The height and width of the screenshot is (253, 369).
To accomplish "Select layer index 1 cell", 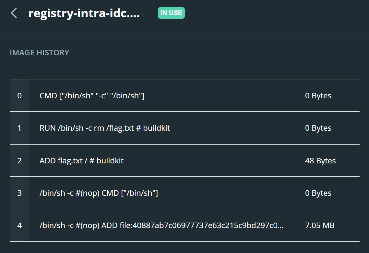I will pos(19,128).
